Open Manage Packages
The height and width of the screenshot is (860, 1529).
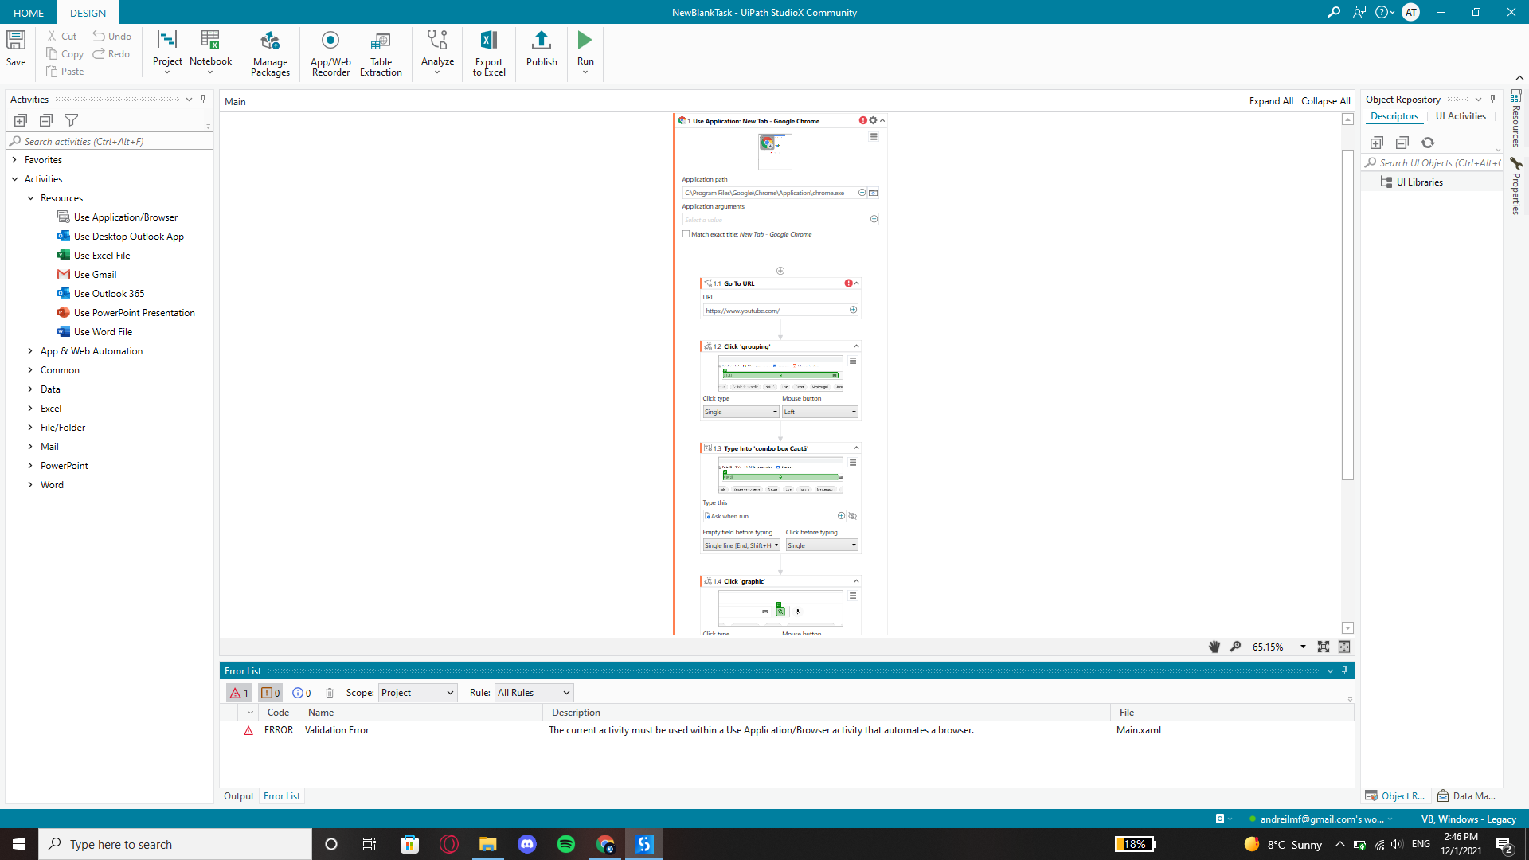coord(270,53)
